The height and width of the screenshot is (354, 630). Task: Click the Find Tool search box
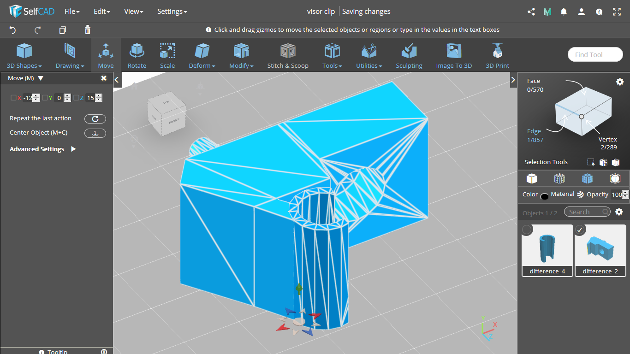595,54
